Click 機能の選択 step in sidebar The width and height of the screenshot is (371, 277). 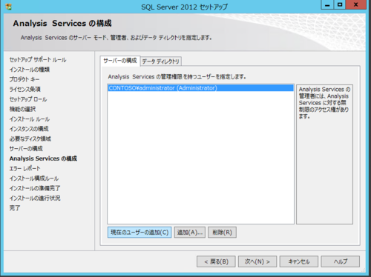coord(22,109)
